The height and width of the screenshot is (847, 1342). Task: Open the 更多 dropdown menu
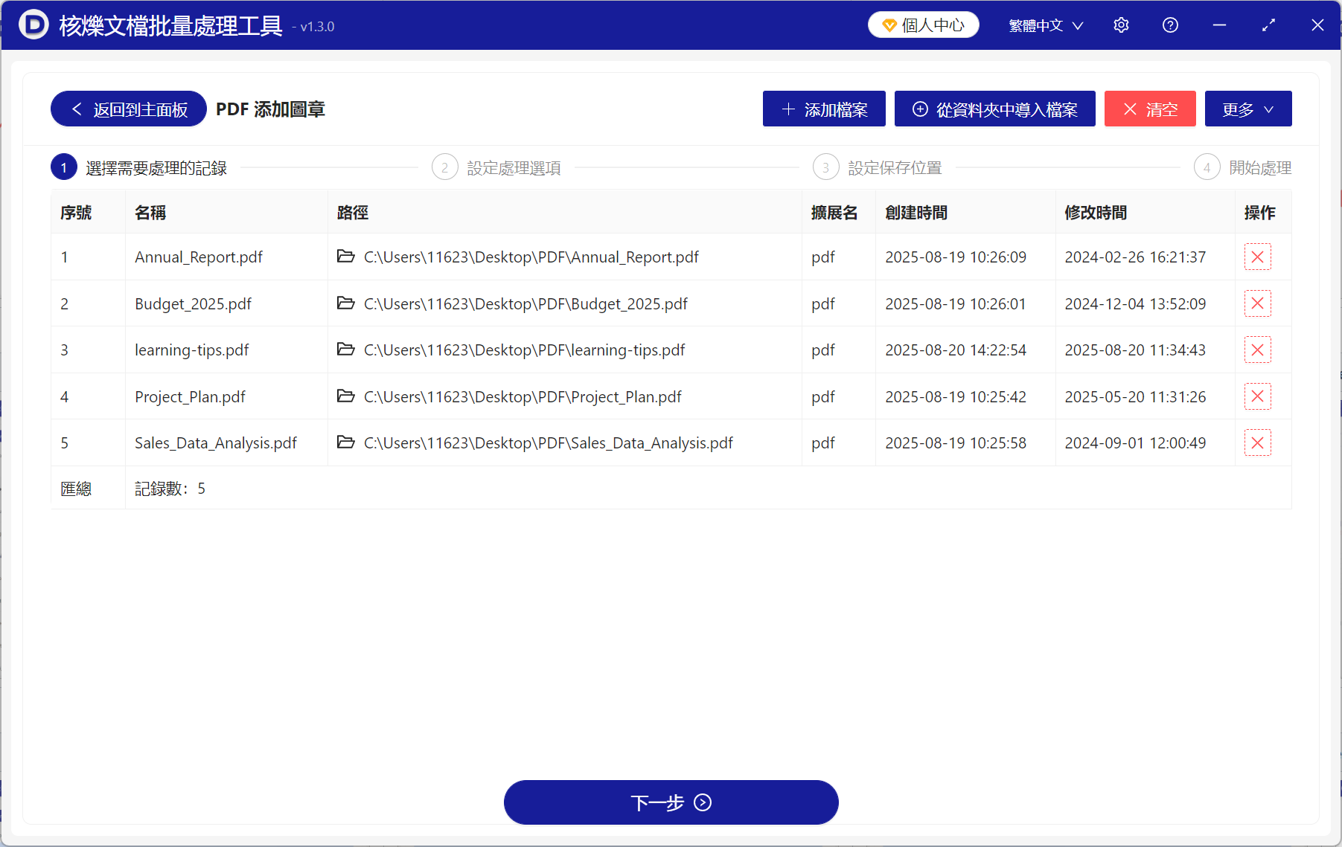(1247, 109)
